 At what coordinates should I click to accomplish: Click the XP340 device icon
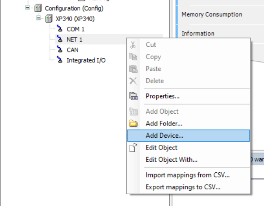click(x=50, y=19)
